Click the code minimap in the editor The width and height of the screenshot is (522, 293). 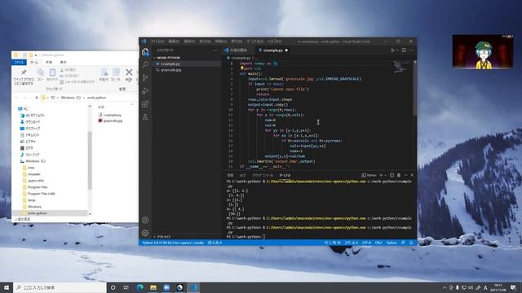click(401, 66)
